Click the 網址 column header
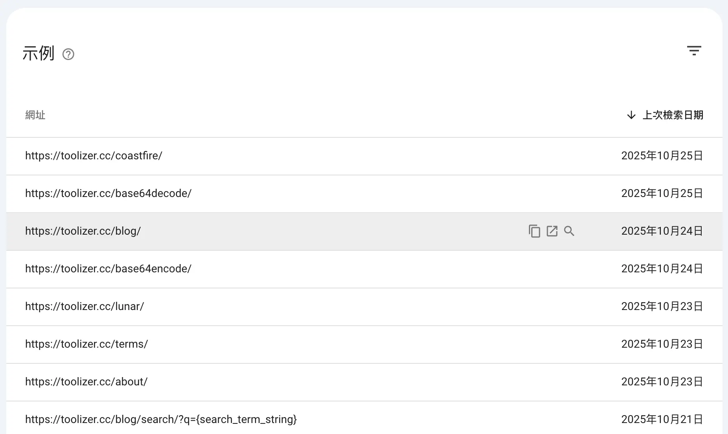 tap(35, 115)
